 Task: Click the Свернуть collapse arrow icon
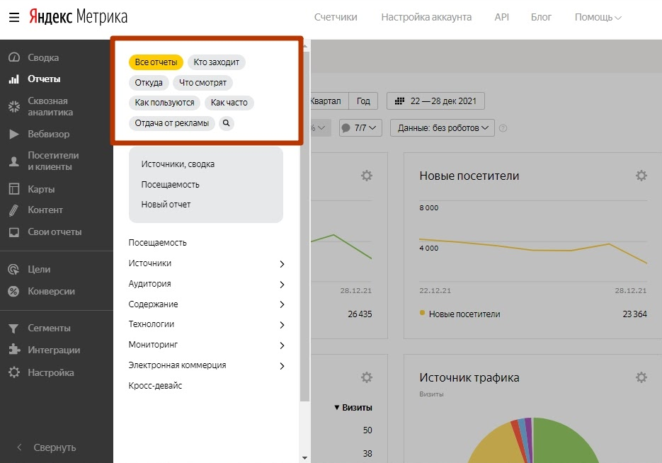[x=19, y=447]
